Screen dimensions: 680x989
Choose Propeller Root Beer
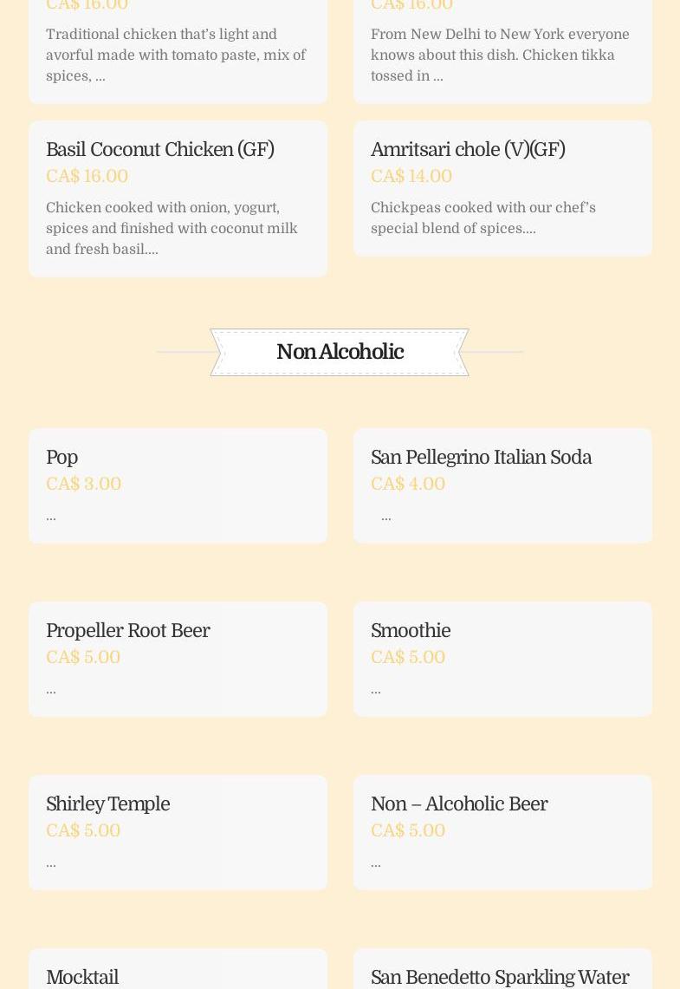pos(128,631)
